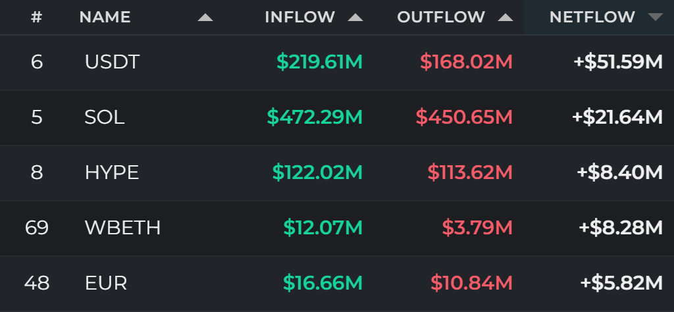Open the WBETH token row
This screenshot has width=674, height=312.
(x=337, y=228)
